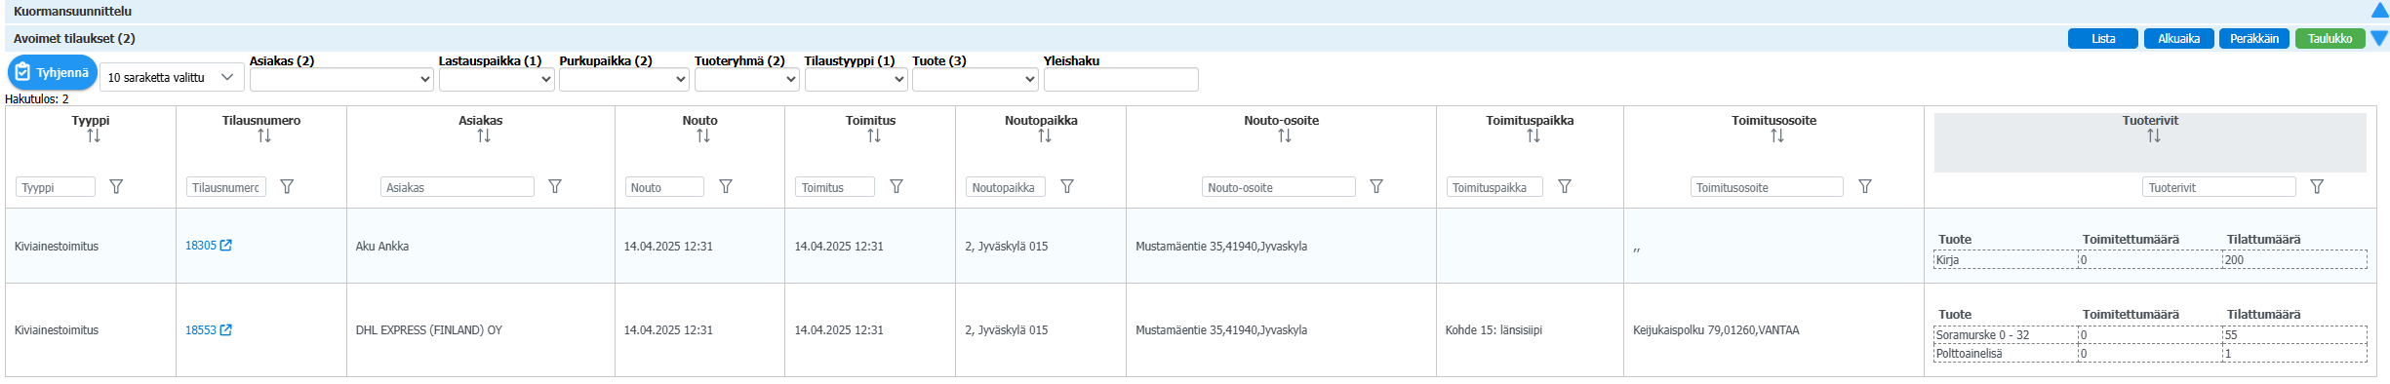Open filter funnel for Nouto-osoite column
The image size is (2390, 384).
(x=1376, y=186)
